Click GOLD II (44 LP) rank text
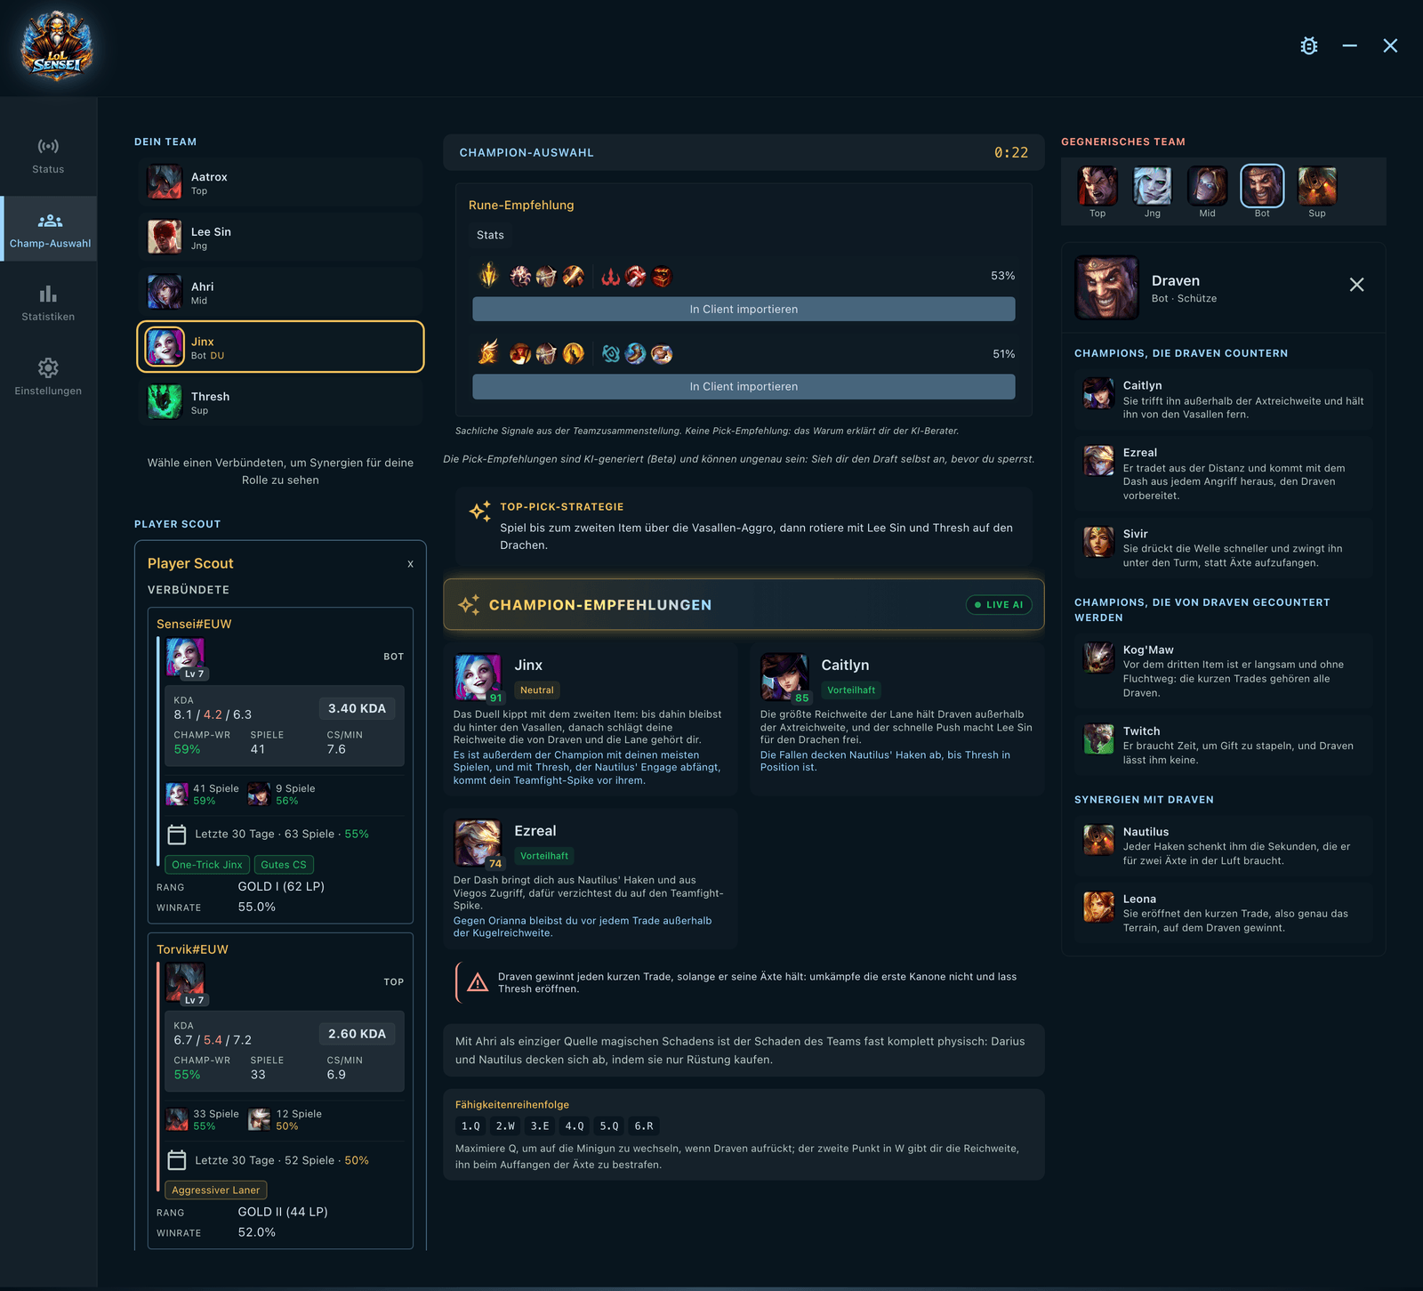1423x1291 pixels. [x=283, y=1212]
